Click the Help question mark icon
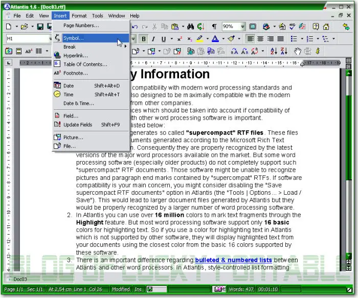Screen dimensions: 358x298 (316, 27)
